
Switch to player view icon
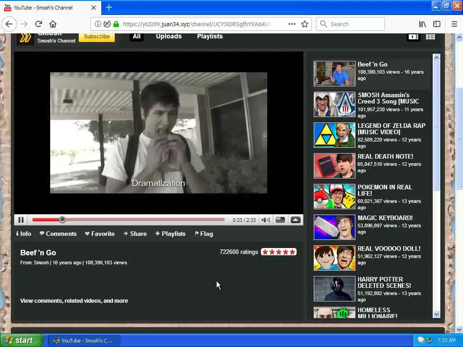tap(413, 37)
